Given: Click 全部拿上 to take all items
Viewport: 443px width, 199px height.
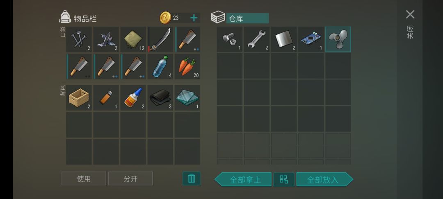Looking at the screenshot, I should coord(243,180).
